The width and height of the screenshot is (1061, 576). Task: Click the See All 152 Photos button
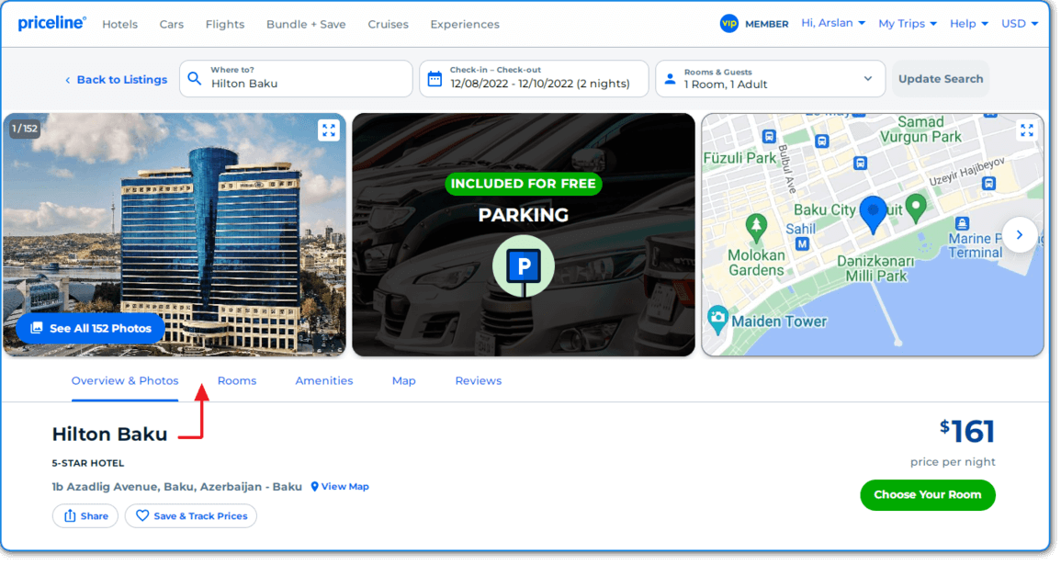(x=91, y=328)
